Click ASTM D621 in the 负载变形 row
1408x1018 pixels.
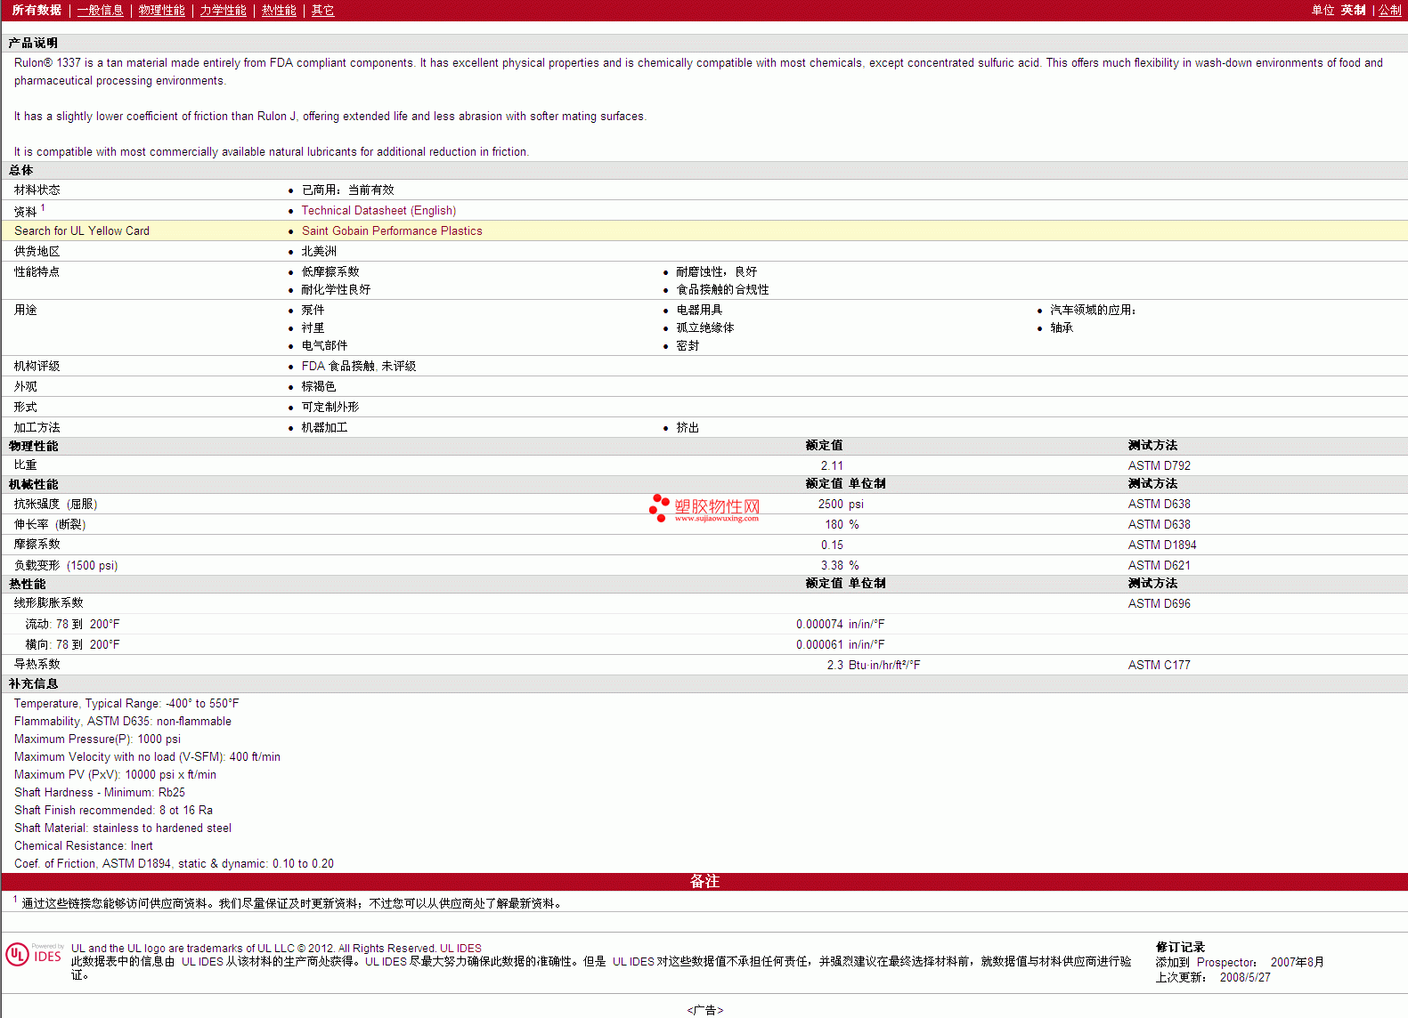point(1159,566)
